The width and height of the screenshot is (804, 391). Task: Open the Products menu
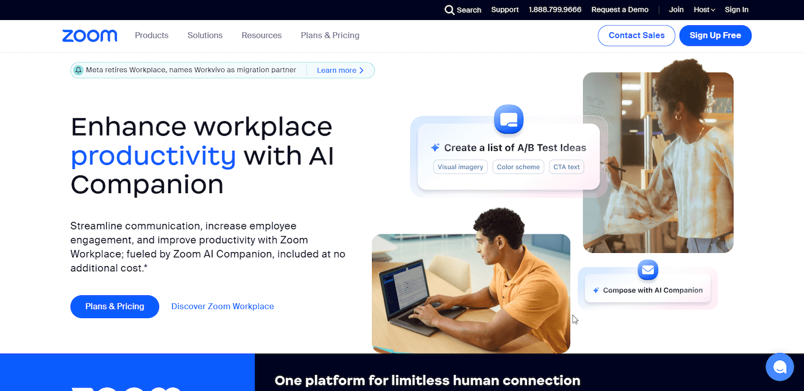tap(152, 36)
